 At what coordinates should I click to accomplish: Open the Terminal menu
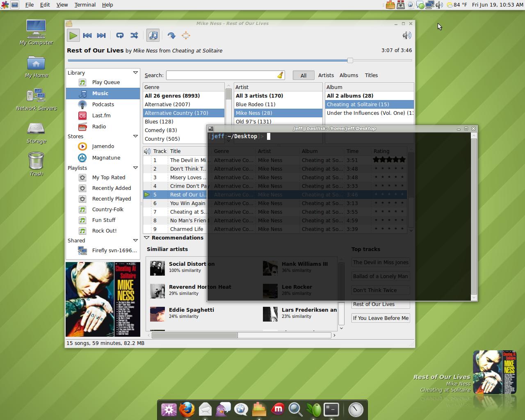(x=85, y=5)
